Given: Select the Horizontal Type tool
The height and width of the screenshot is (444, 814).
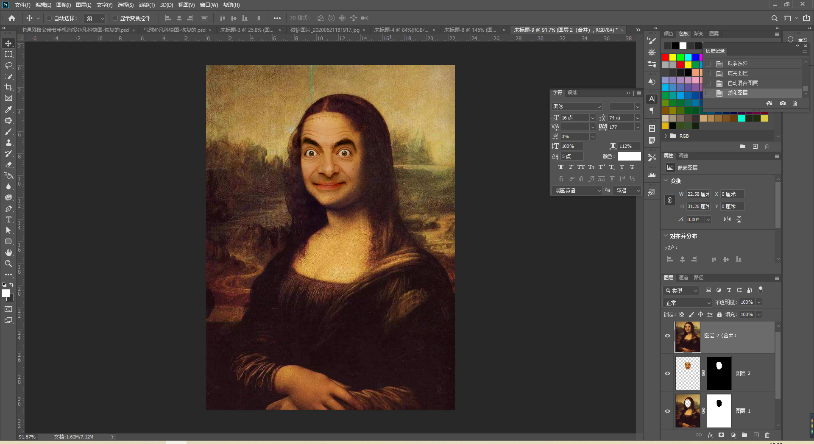Looking at the screenshot, I should point(8,219).
